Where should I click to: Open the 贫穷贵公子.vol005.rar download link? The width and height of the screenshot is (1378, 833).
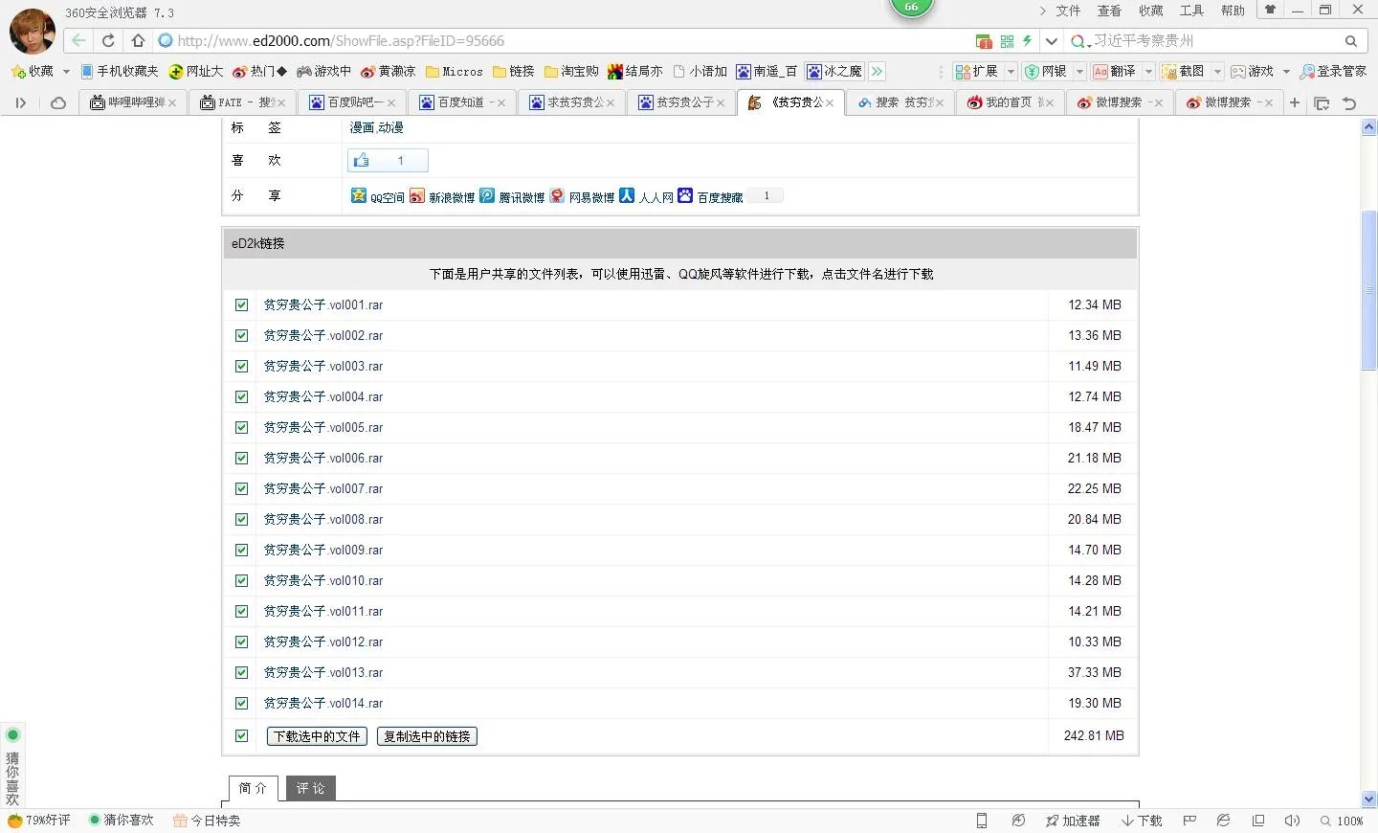(323, 427)
